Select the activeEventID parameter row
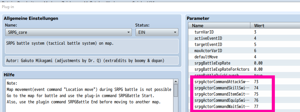This screenshot has width=300, height=112. tap(244, 38)
